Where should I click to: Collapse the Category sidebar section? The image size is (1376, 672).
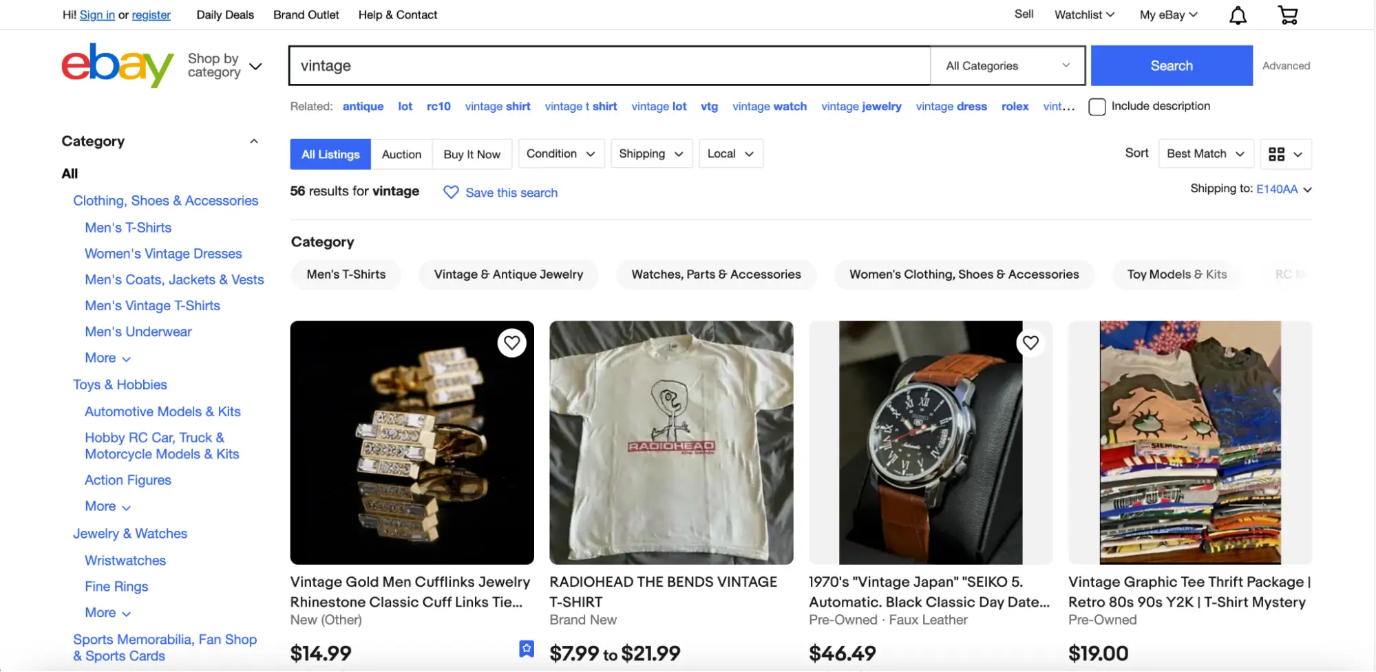pos(254,141)
